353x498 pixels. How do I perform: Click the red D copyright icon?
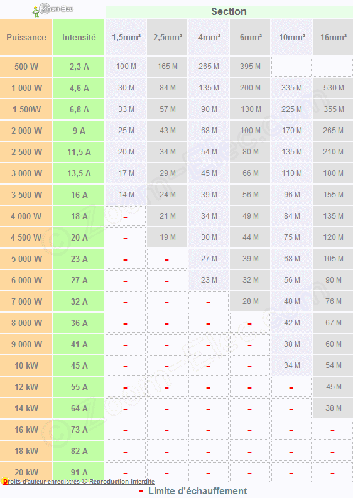[x=4, y=482]
